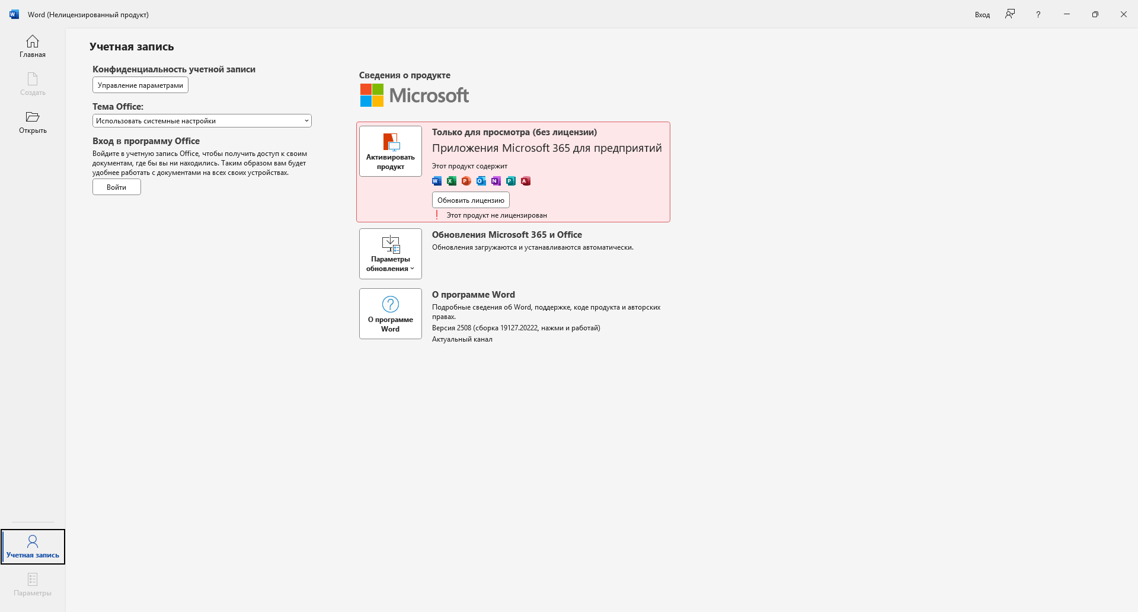Click the OneNote app icon

[x=496, y=181]
